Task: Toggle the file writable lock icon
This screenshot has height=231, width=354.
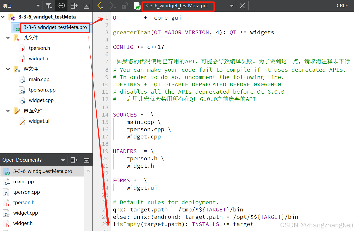Action: tap(125, 5)
